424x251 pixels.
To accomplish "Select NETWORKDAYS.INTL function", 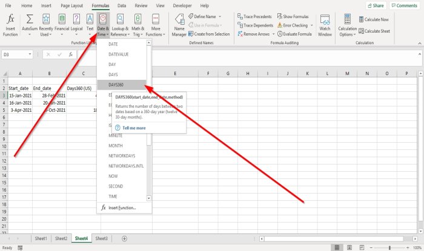I will pos(122,166).
